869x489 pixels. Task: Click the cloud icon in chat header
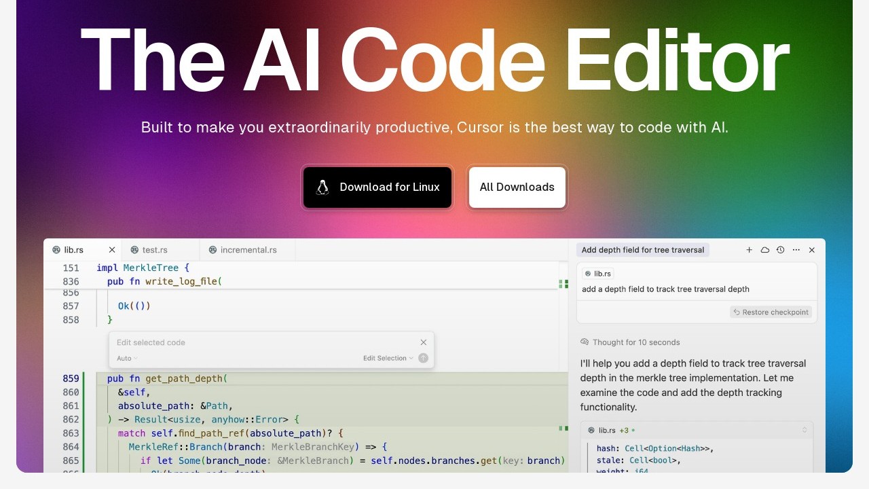click(764, 250)
